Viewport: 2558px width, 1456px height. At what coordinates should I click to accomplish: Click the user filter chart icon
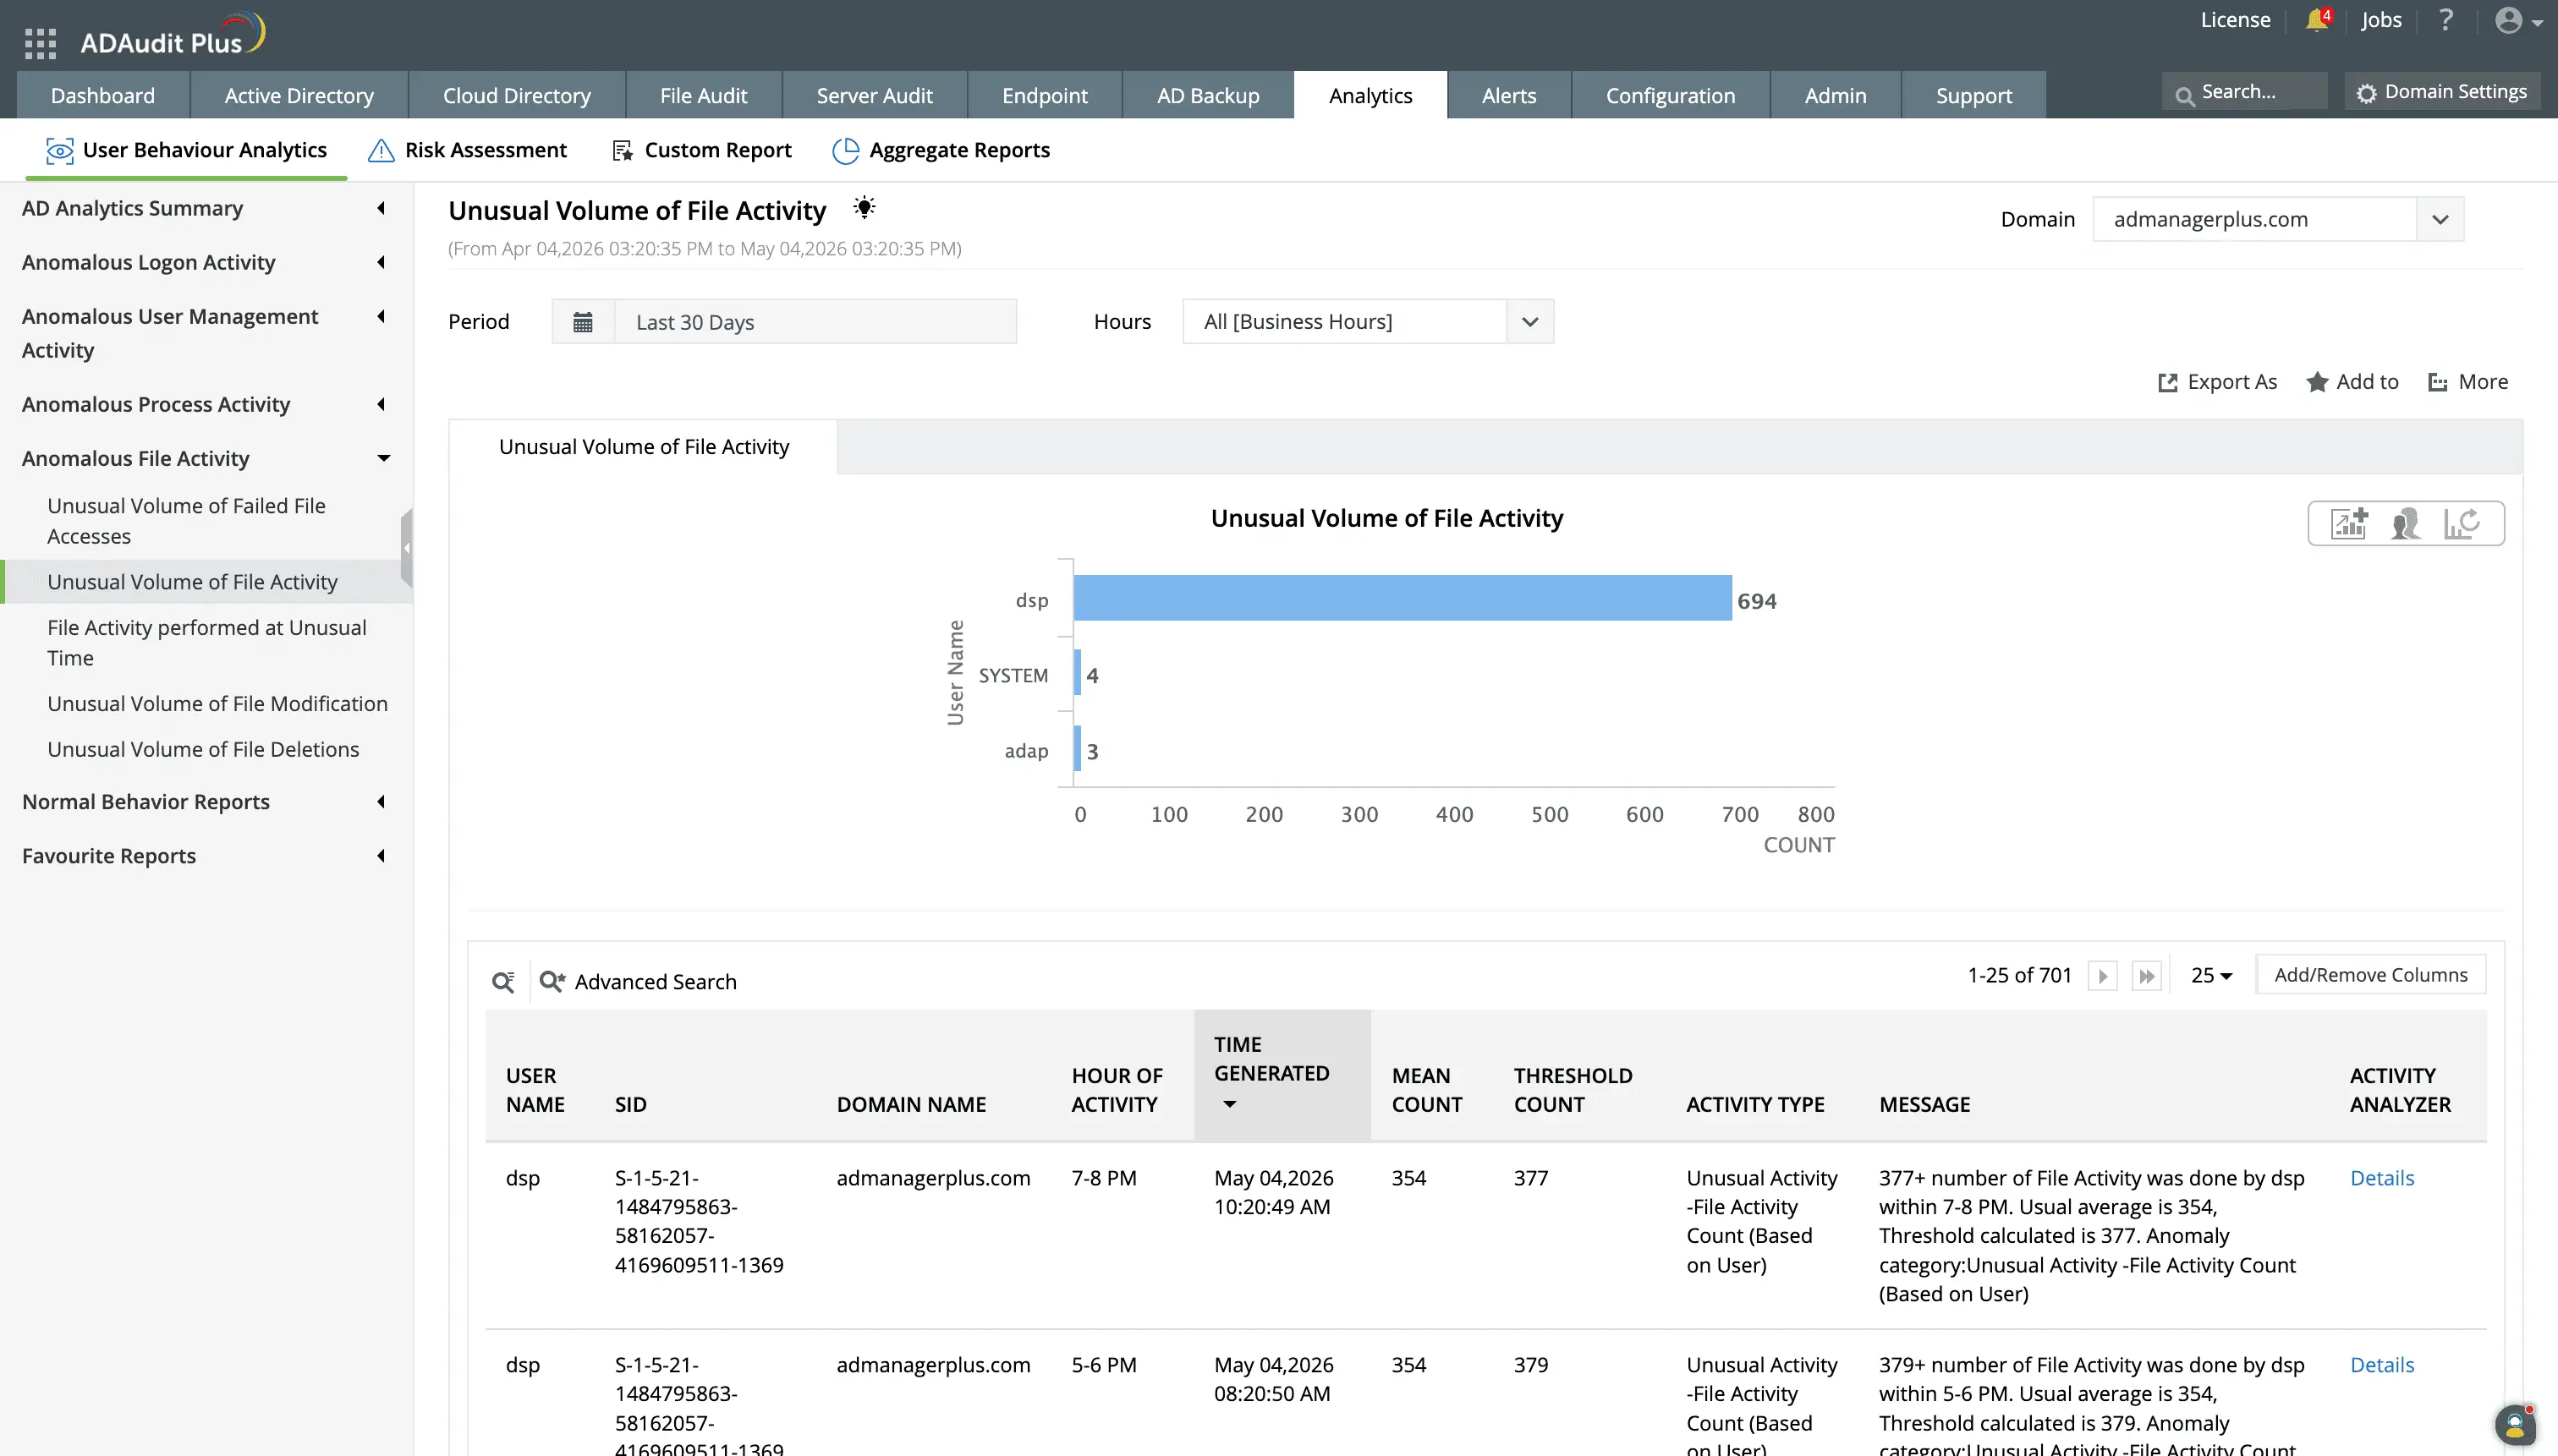coord(2405,523)
